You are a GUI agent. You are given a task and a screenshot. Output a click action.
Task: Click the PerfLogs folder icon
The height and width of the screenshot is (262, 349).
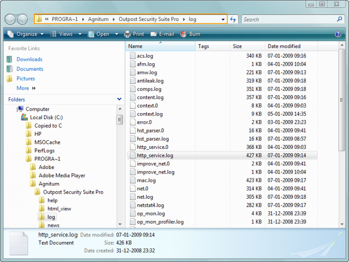[x=28, y=150]
